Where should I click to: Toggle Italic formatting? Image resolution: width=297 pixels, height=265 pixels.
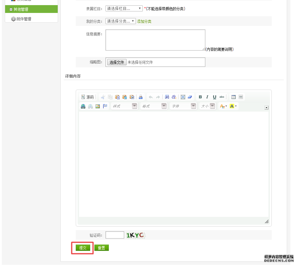(x=207, y=97)
